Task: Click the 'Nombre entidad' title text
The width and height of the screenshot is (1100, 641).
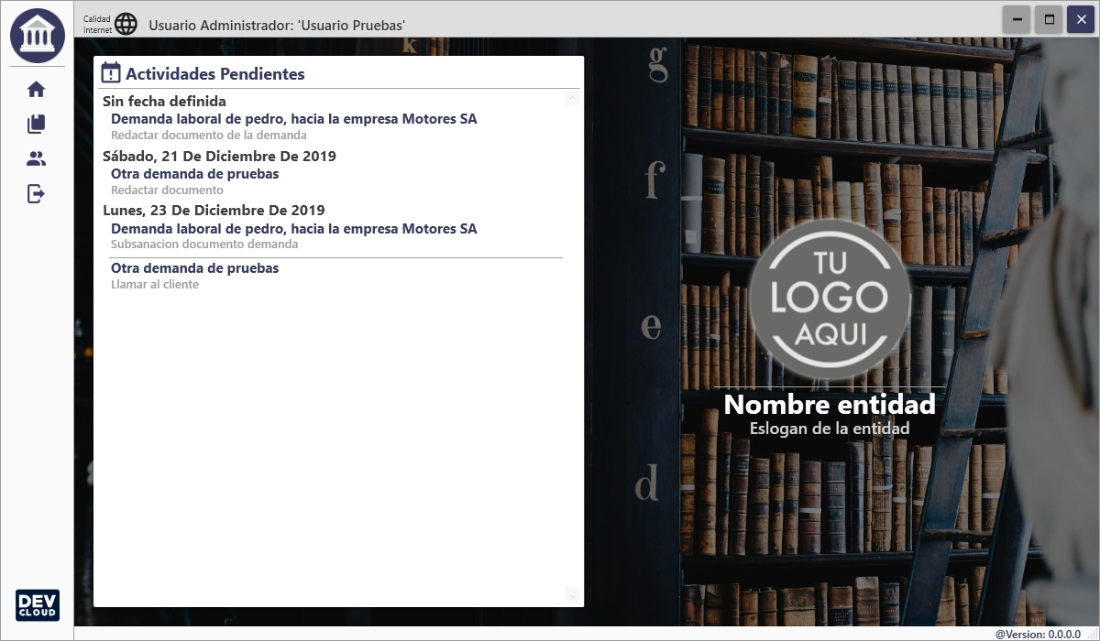Action: [830, 404]
